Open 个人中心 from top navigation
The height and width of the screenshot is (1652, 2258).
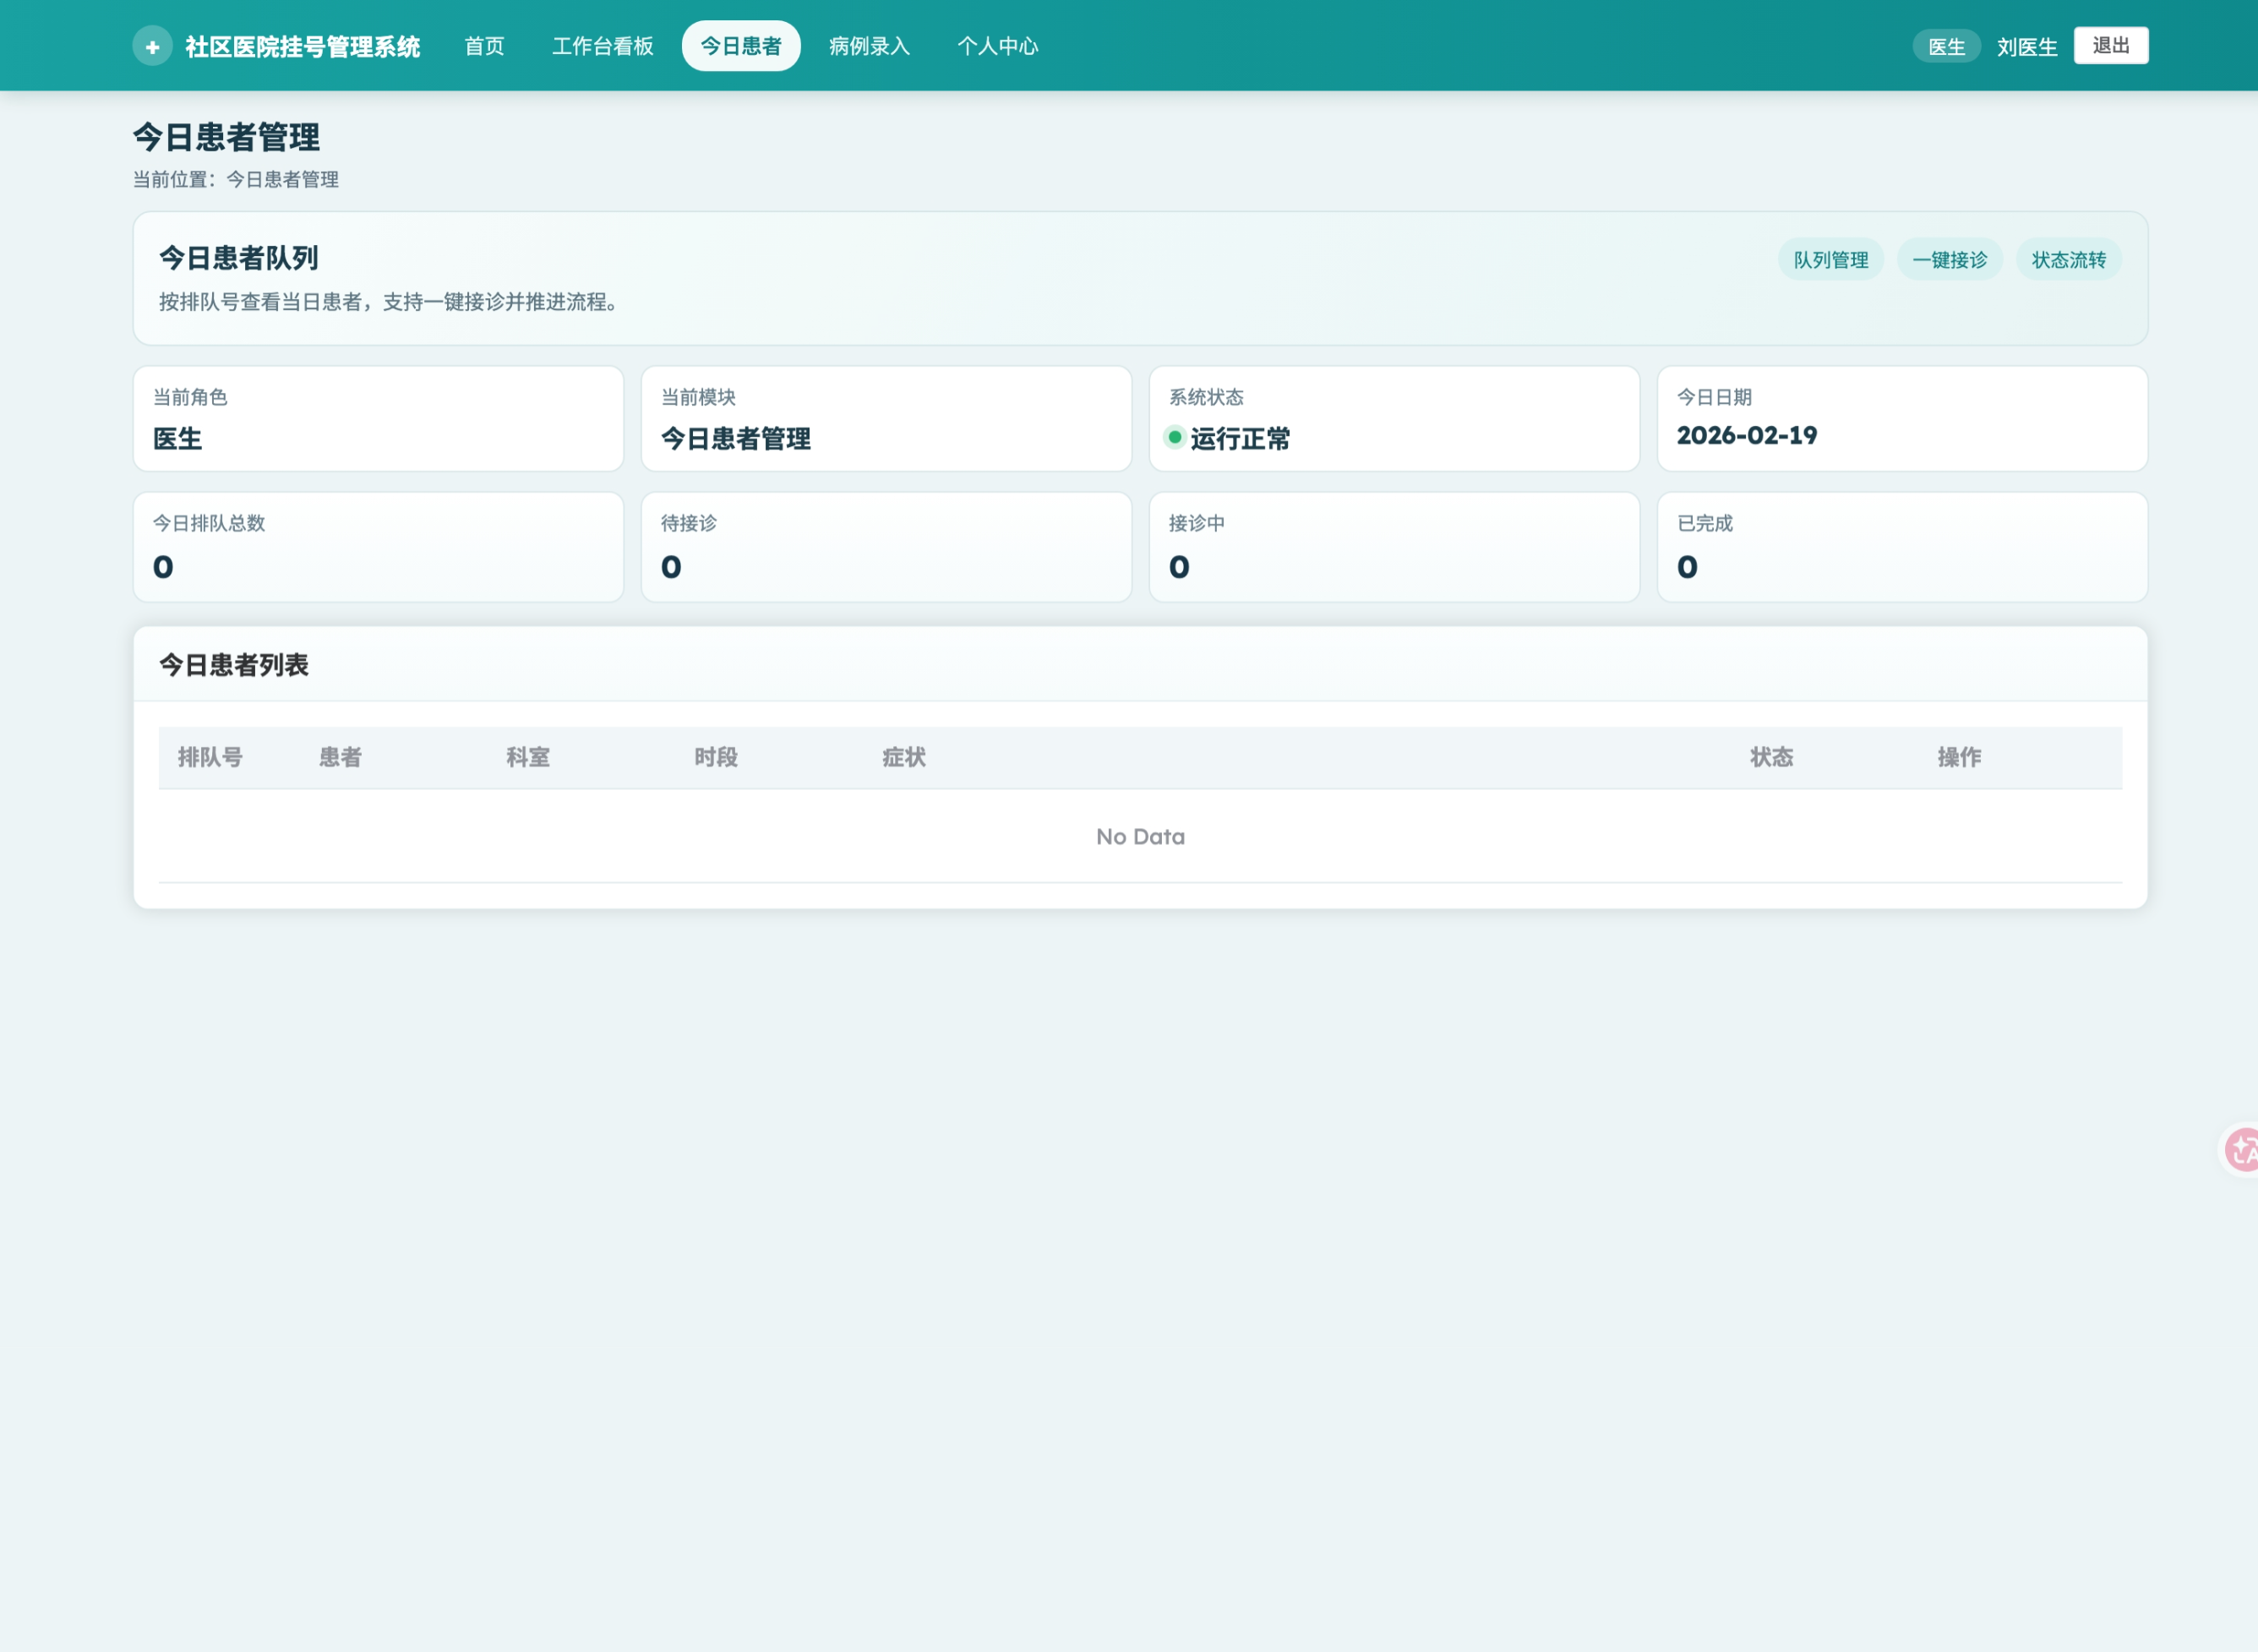[x=997, y=46]
